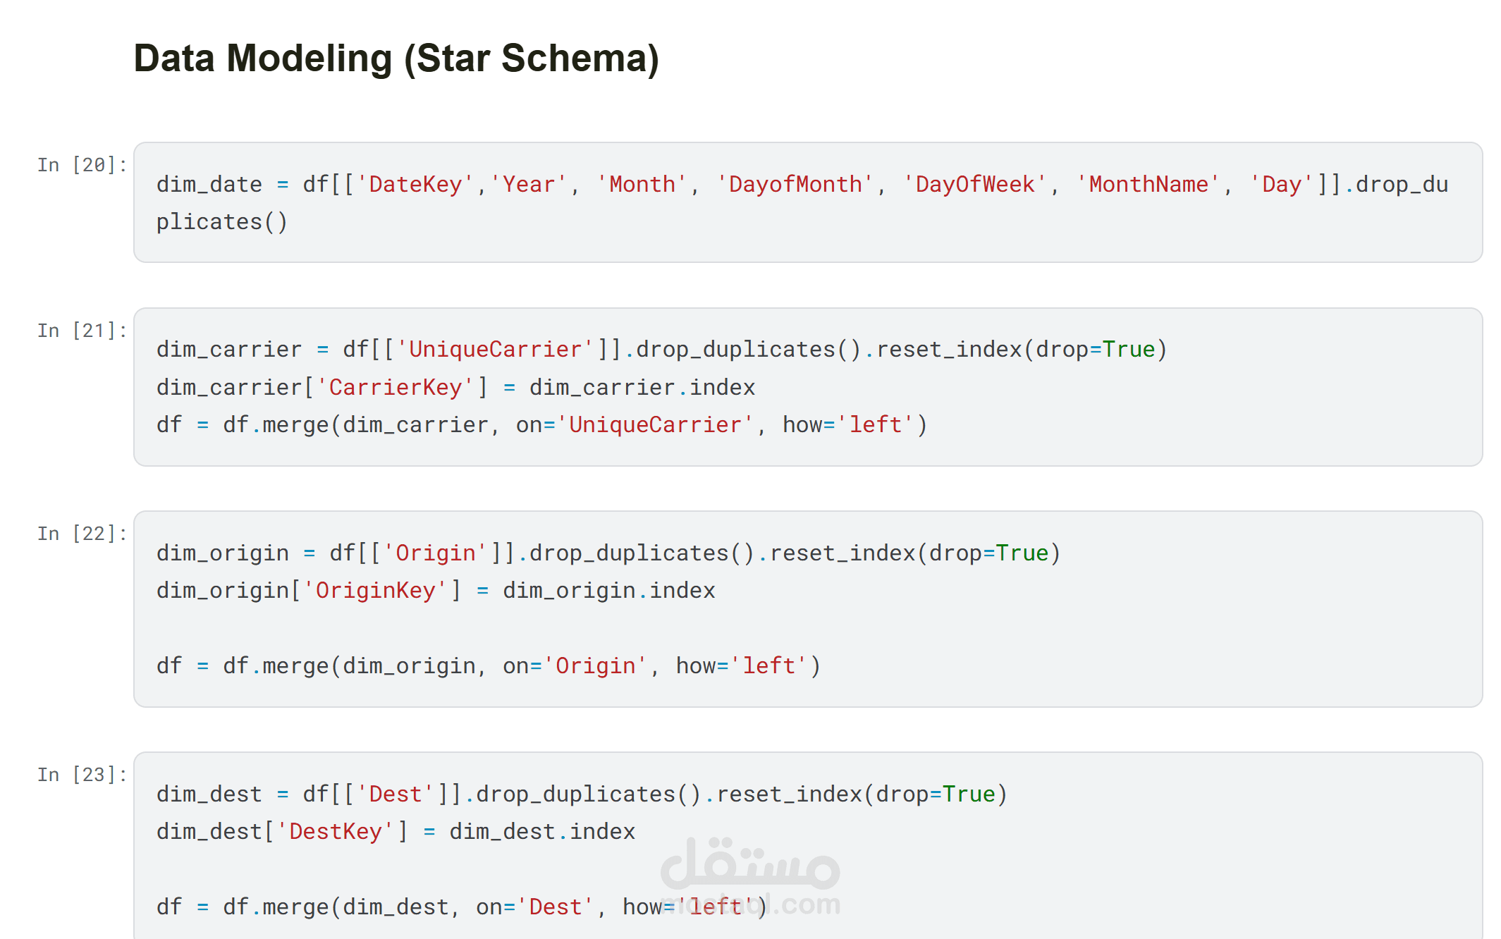The width and height of the screenshot is (1501, 939).
Task: Click the dim_carrier drop_duplicates code line
Action: tap(661, 350)
